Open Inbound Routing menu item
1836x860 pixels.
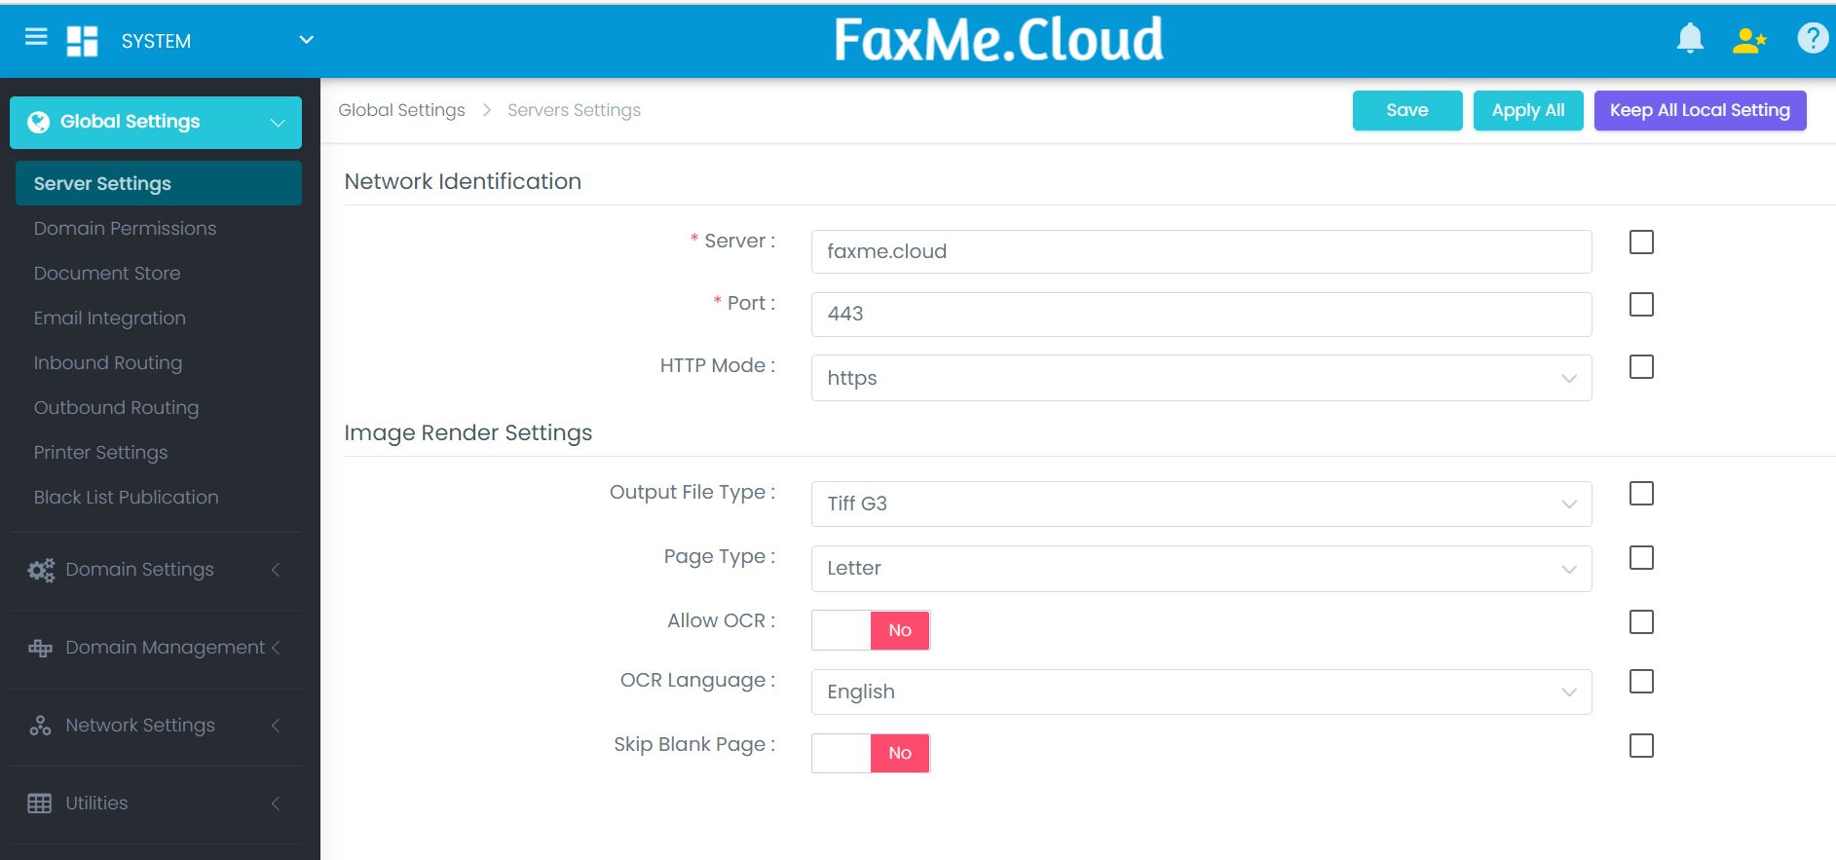108,362
